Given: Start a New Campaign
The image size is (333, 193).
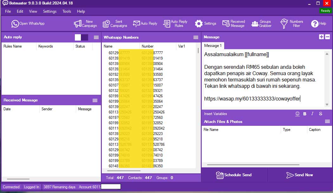Looking at the screenshot, I should tap(85, 24).
